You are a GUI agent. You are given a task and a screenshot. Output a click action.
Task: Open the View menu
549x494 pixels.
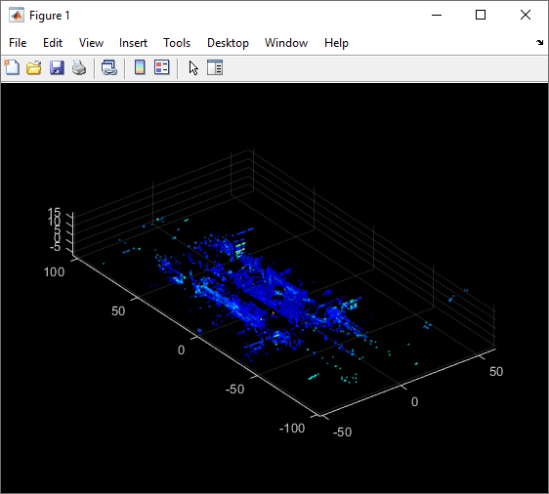[91, 43]
